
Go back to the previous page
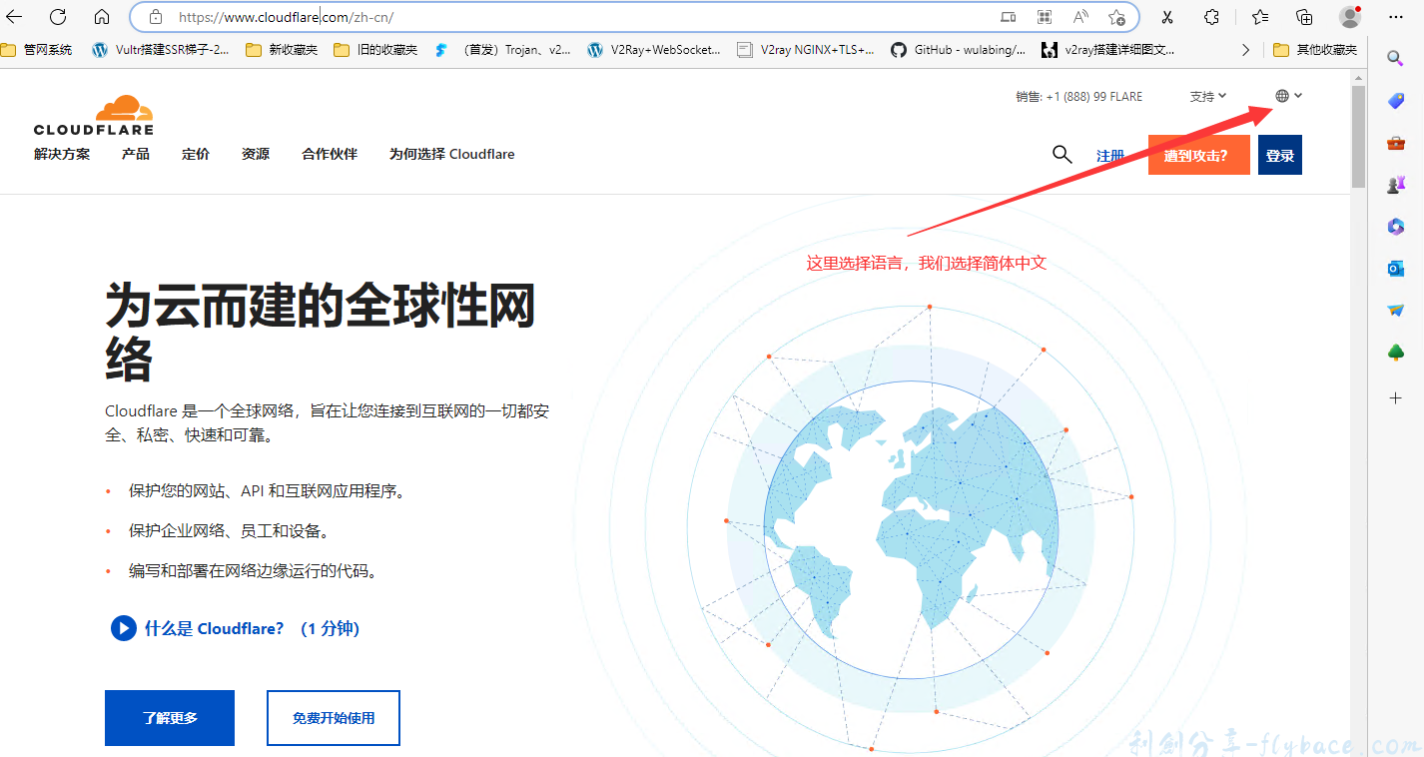pyautogui.click(x=15, y=17)
